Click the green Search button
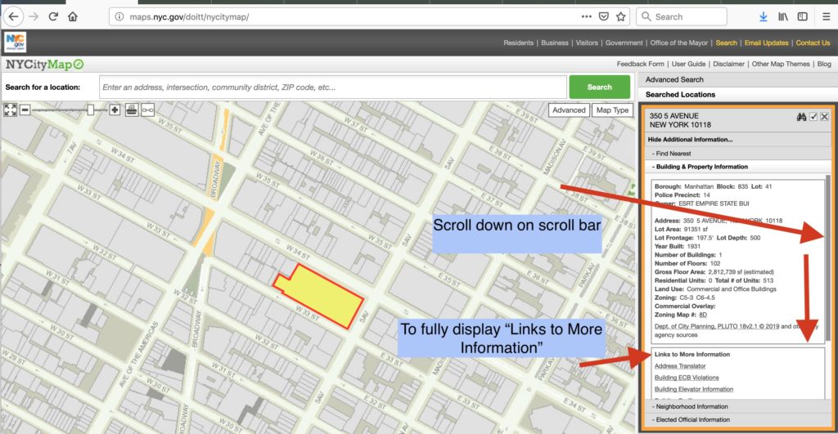 click(x=599, y=87)
